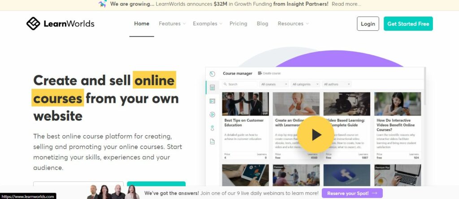Open the Blog menu item

click(x=262, y=24)
